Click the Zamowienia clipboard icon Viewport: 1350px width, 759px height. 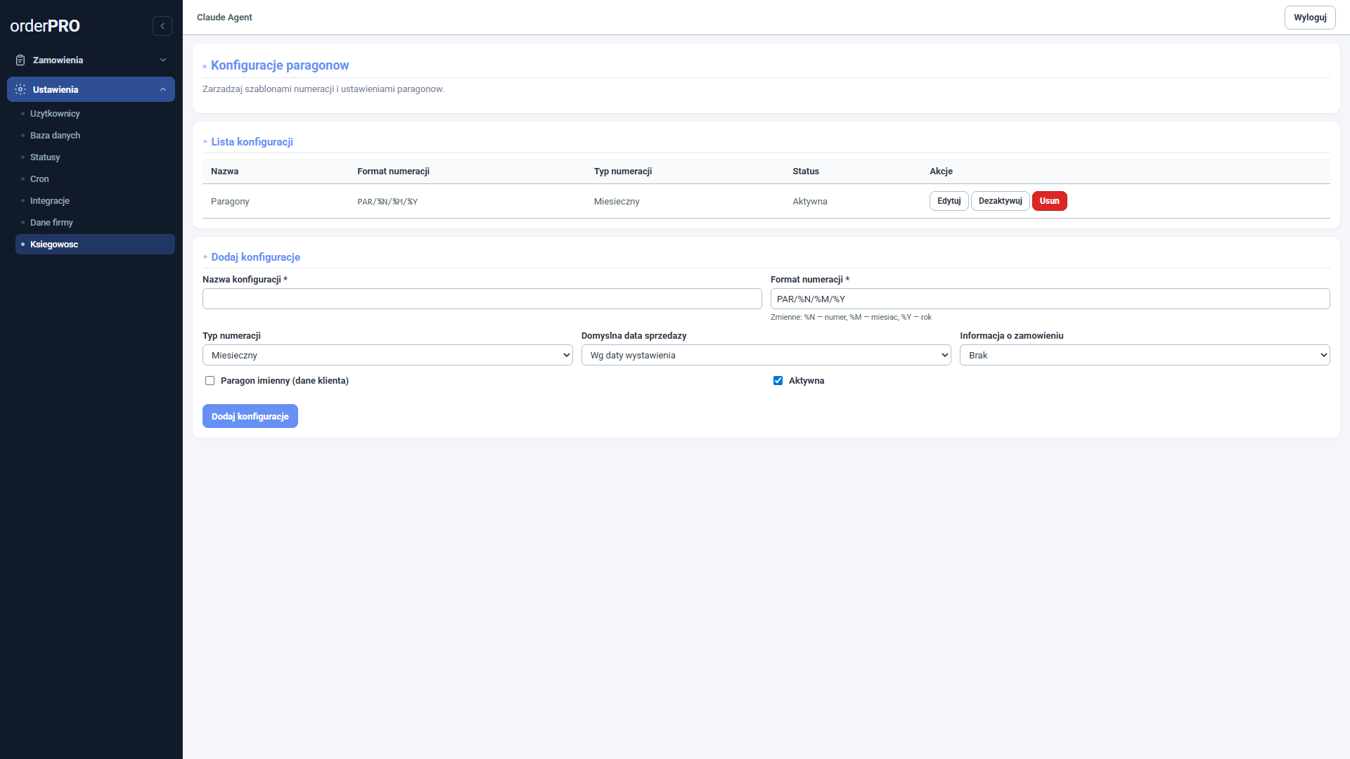point(20,60)
